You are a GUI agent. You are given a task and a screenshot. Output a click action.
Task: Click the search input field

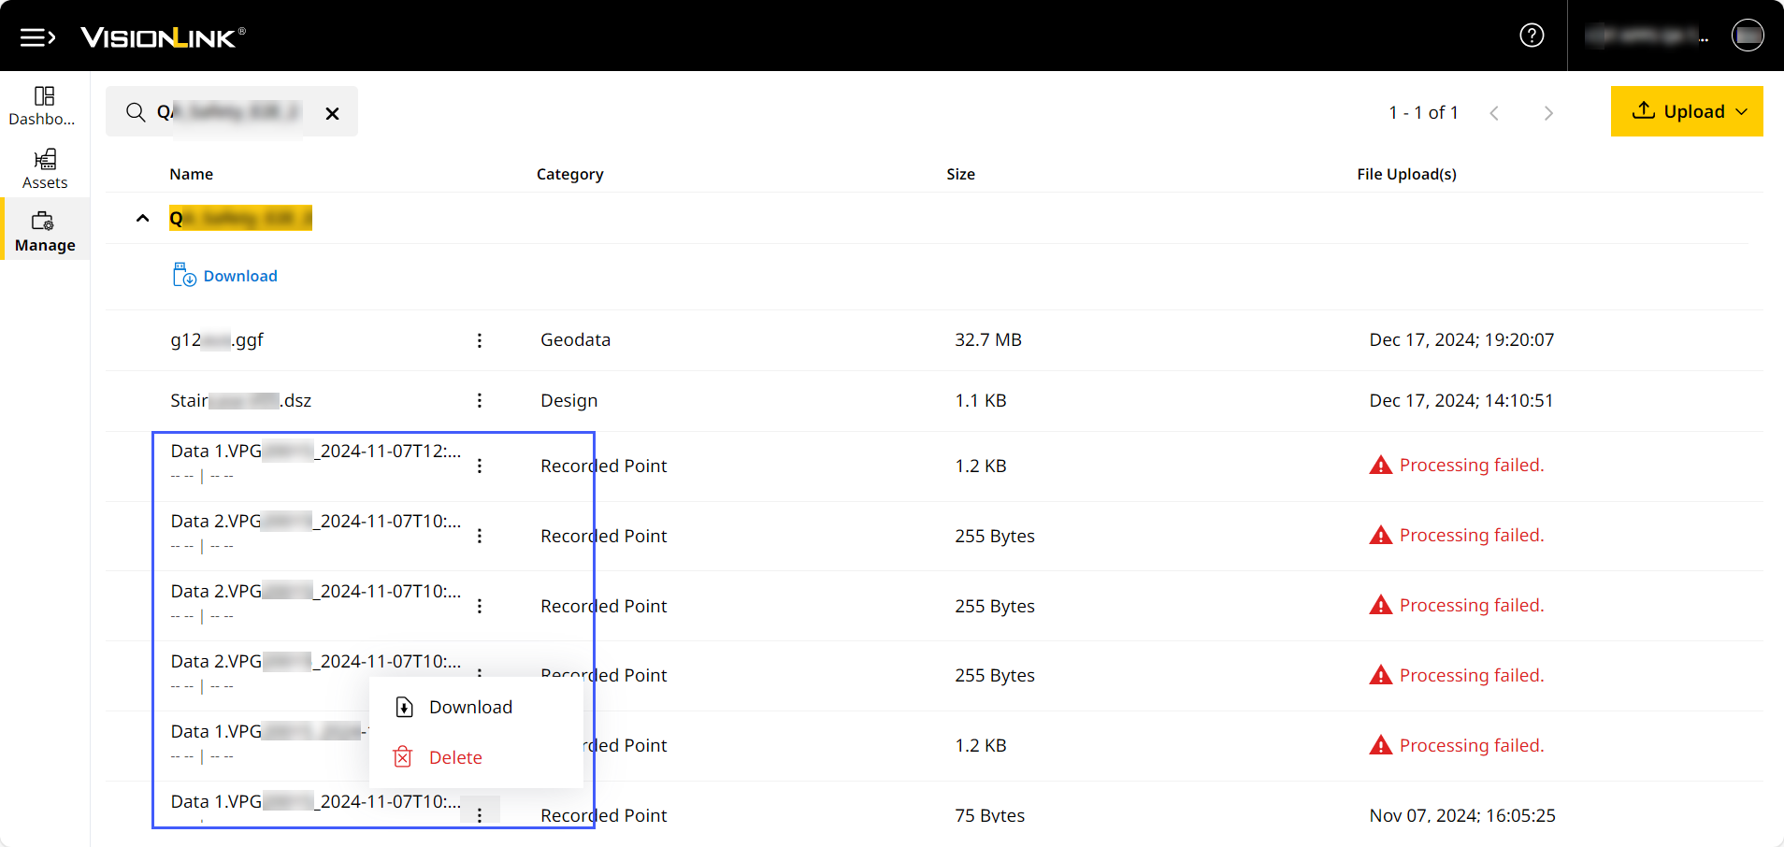[x=234, y=112]
